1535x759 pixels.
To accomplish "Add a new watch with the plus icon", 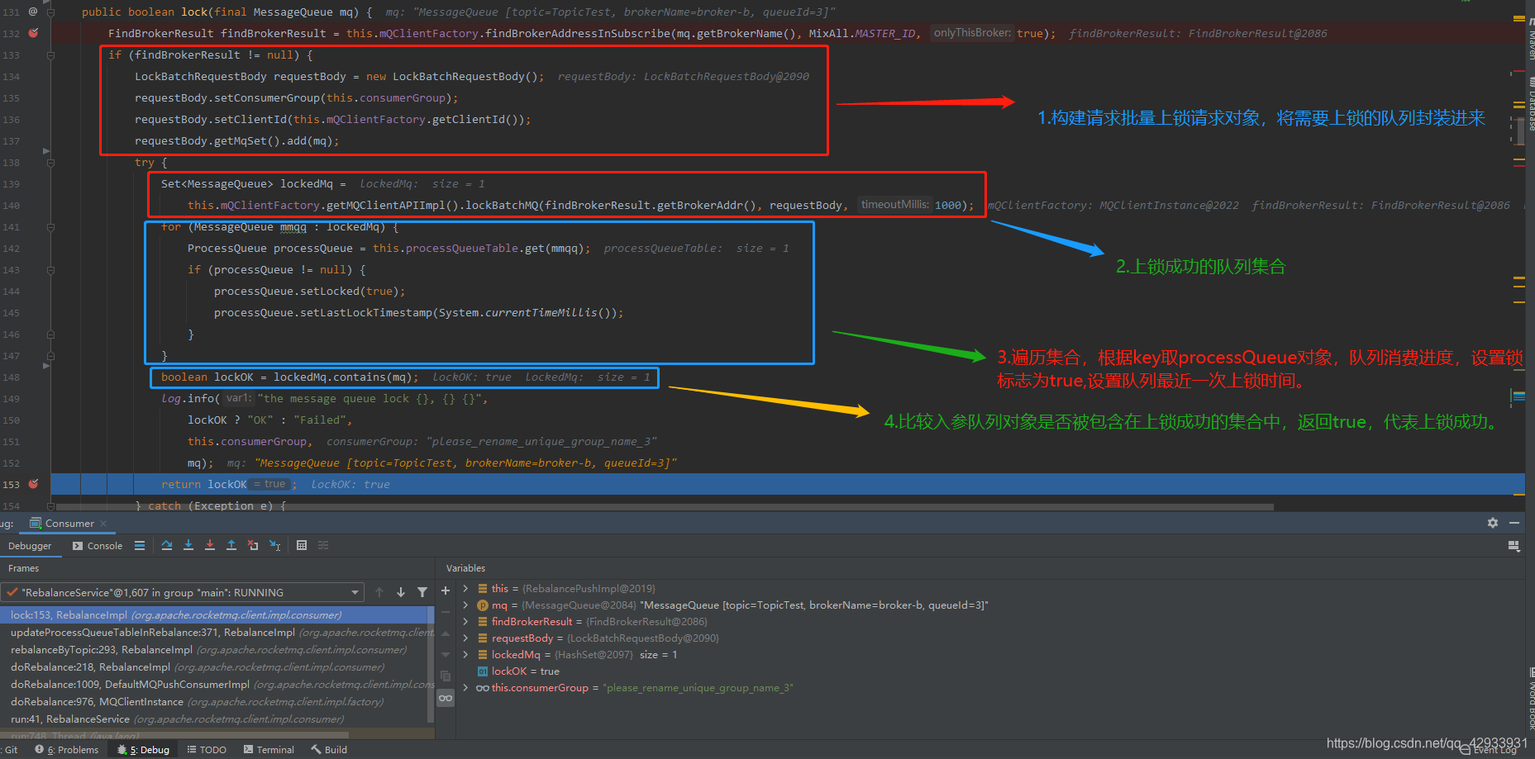I will 446,591.
